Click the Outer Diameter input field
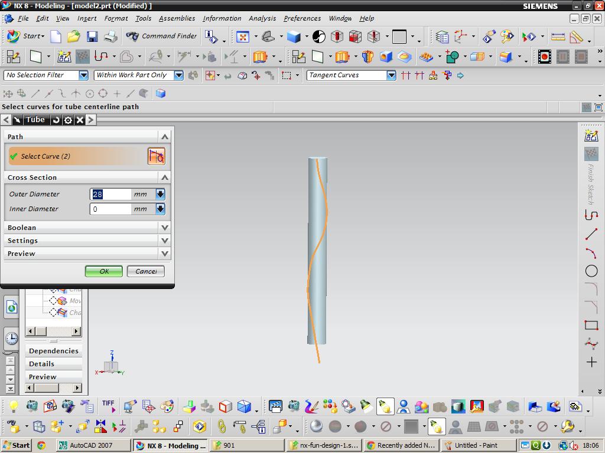Viewport: 605px width, 453px height. (110, 194)
